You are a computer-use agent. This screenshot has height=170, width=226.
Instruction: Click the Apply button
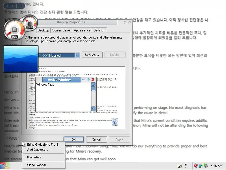click(119, 139)
